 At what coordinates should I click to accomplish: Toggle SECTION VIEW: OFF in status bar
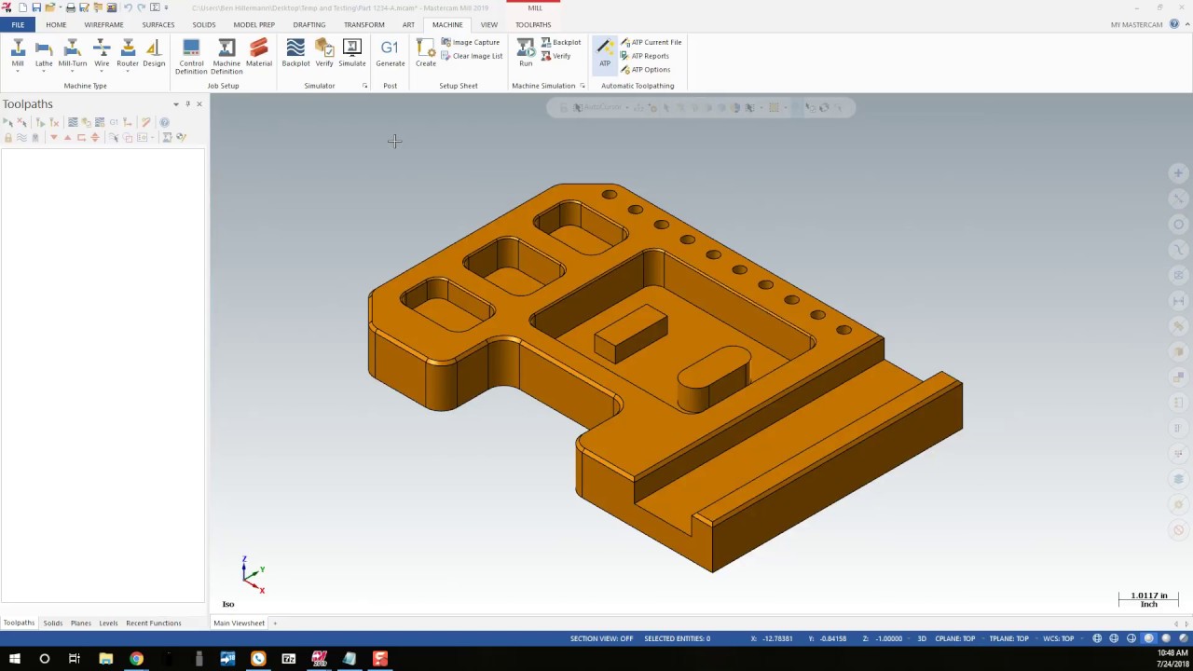pyautogui.click(x=601, y=638)
